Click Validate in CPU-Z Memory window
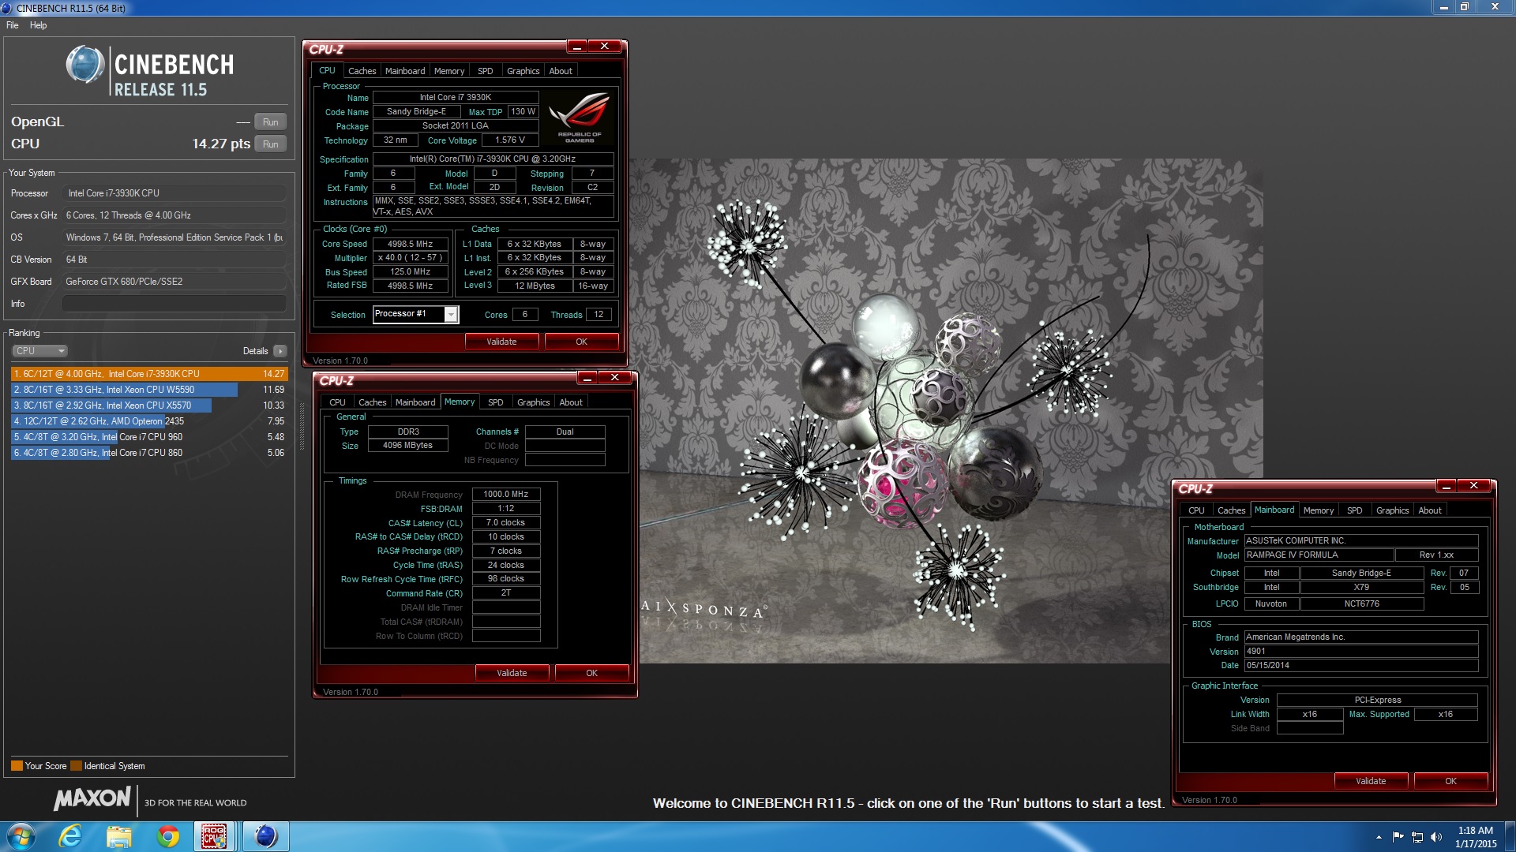This screenshot has height=852, width=1516. (x=512, y=673)
